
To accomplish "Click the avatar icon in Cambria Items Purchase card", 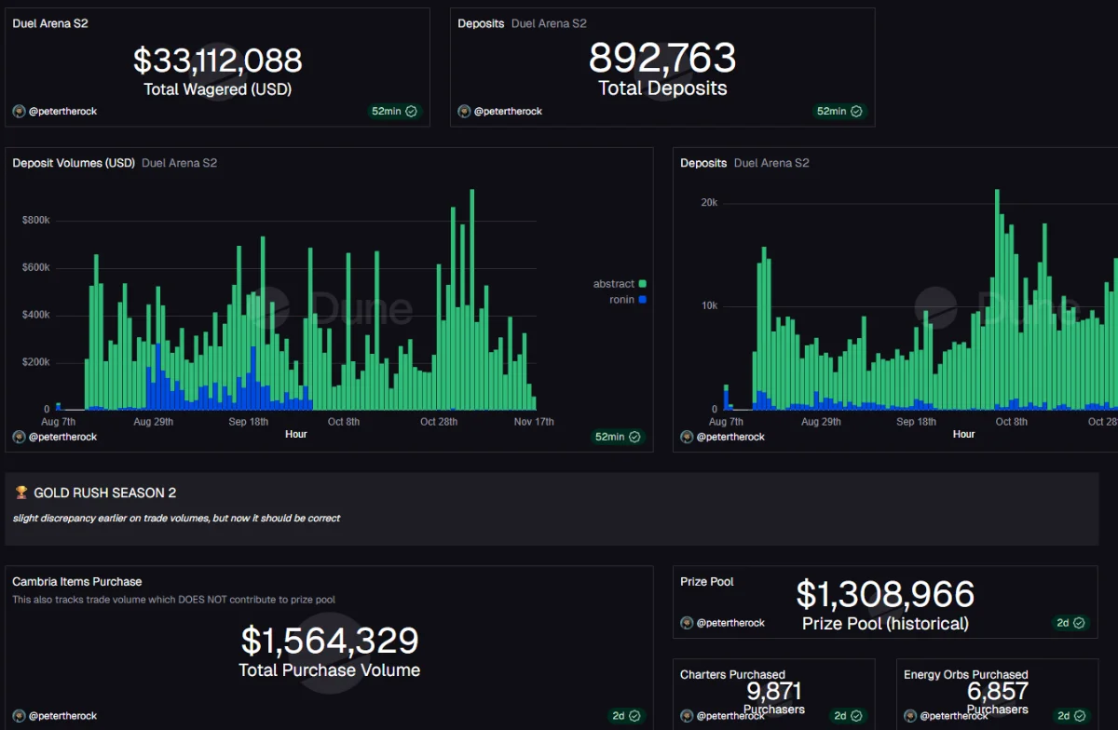I will click(x=19, y=716).
